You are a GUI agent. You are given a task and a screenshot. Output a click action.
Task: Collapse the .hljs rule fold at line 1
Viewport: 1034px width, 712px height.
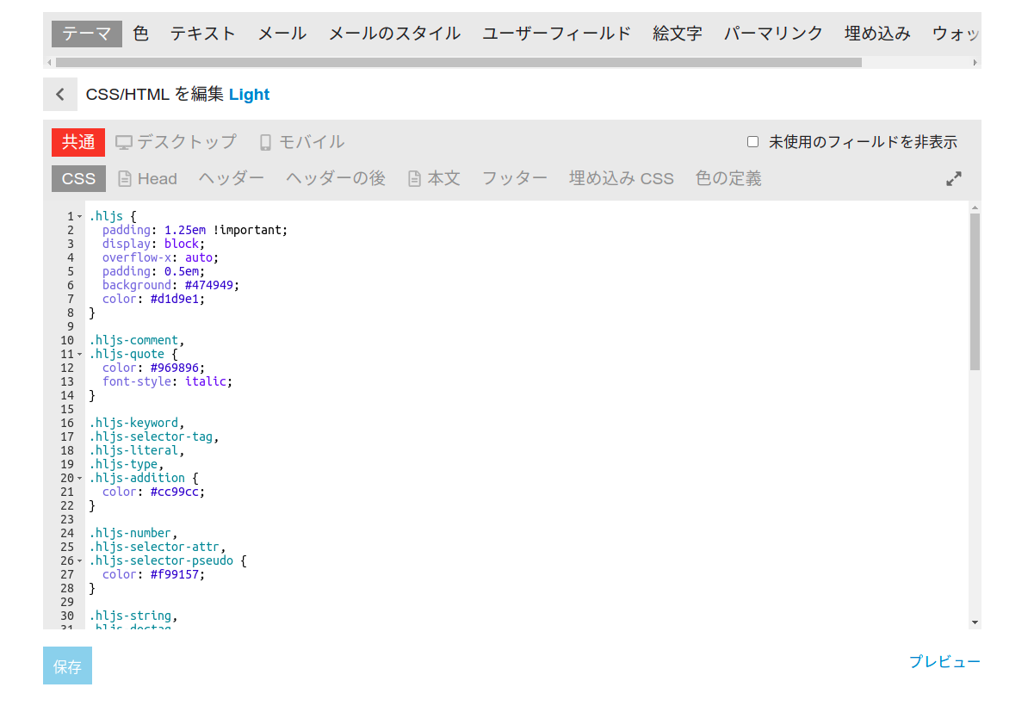(80, 217)
